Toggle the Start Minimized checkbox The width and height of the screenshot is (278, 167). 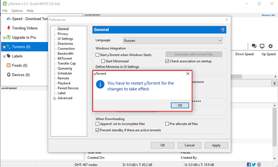coord(103,61)
